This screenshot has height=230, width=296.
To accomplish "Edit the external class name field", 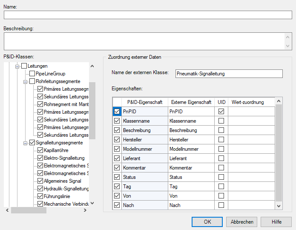I will 229,74.
